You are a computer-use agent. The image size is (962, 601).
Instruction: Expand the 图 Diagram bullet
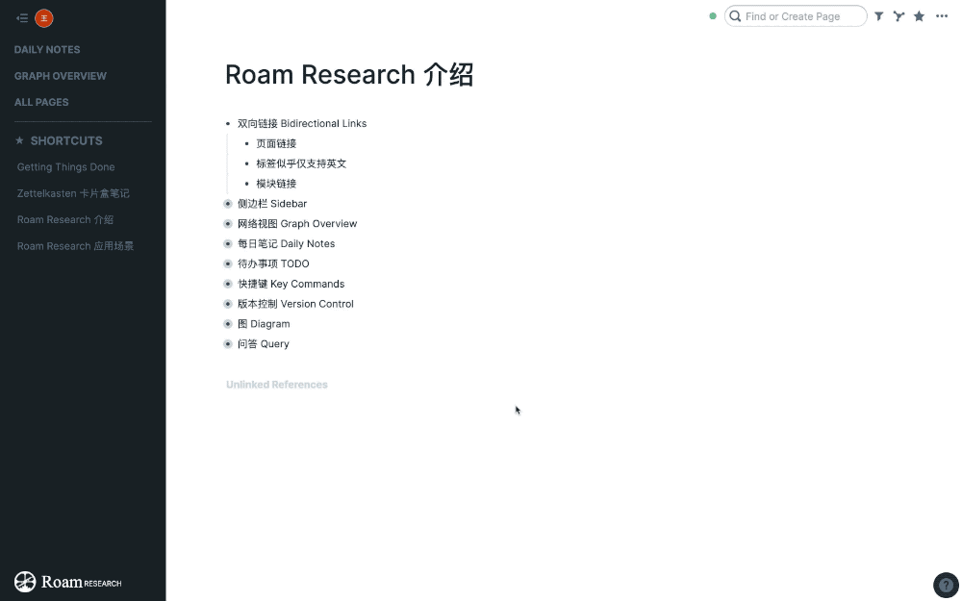pos(228,324)
